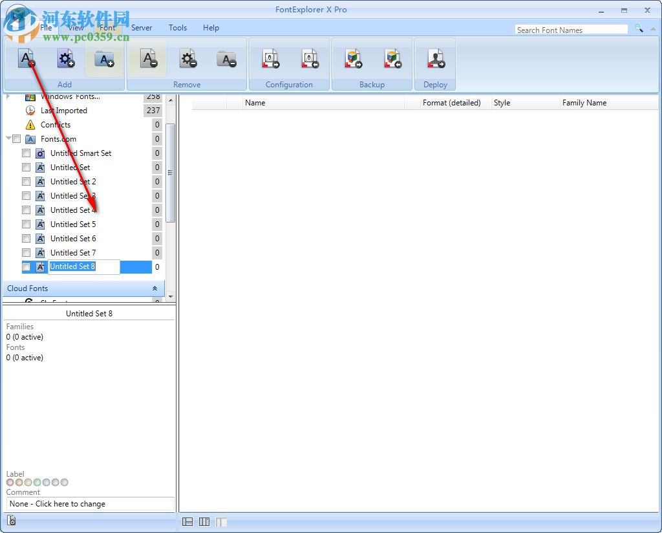Click the Remove Smart Set icon
This screenshot has width=662, height=533.
(187, 58)
